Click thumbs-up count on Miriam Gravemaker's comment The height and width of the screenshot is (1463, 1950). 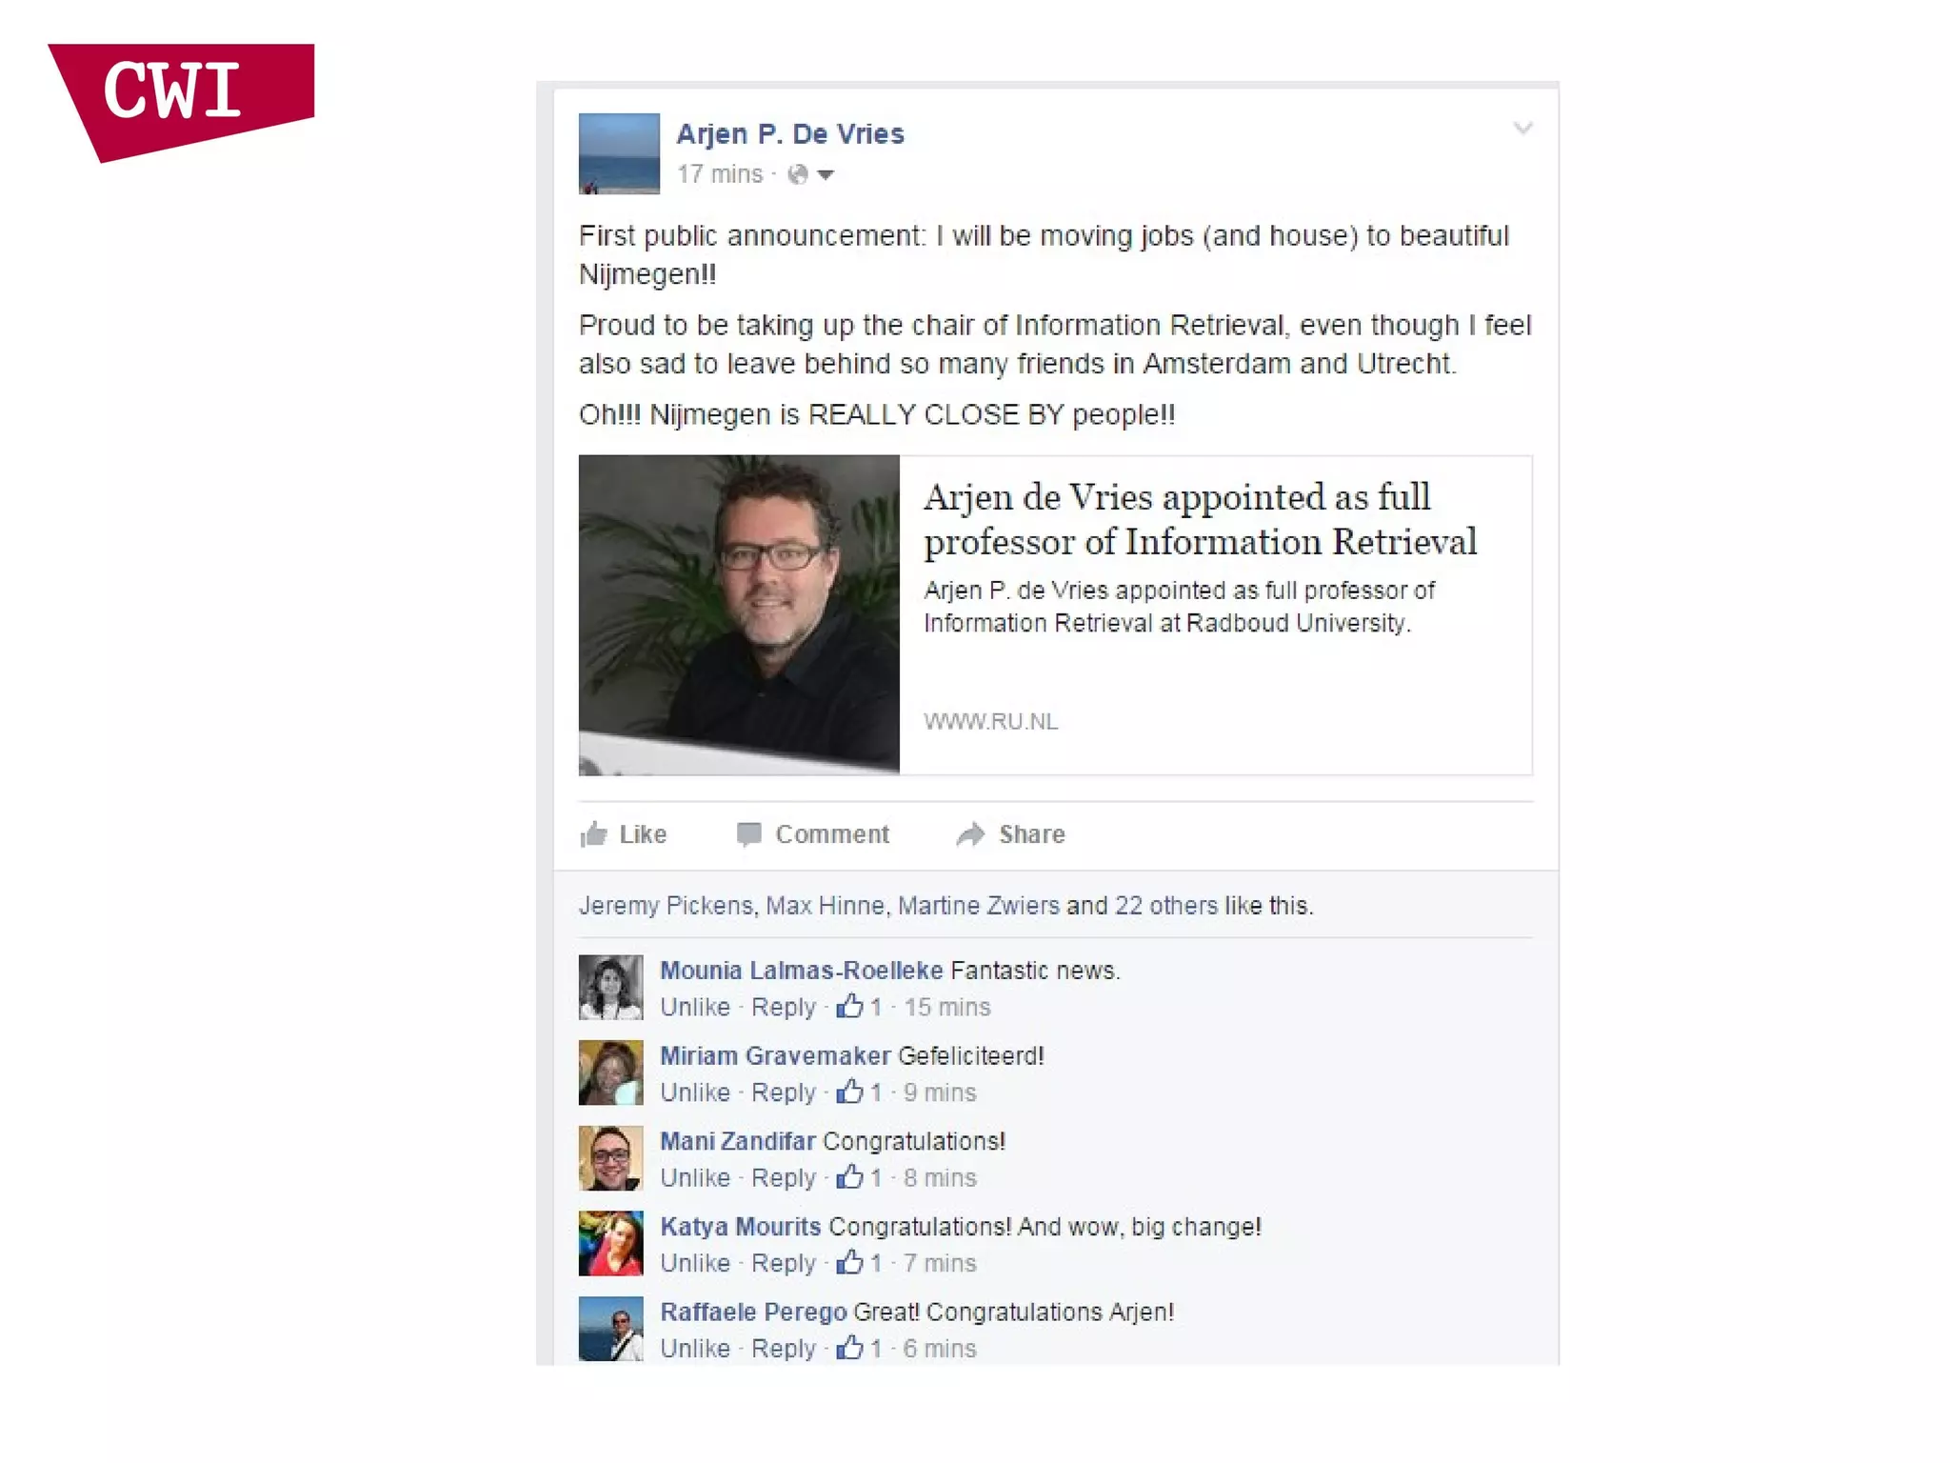tap(859, 1092)
